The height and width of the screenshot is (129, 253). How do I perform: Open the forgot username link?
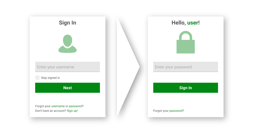(x=58, y=106)
